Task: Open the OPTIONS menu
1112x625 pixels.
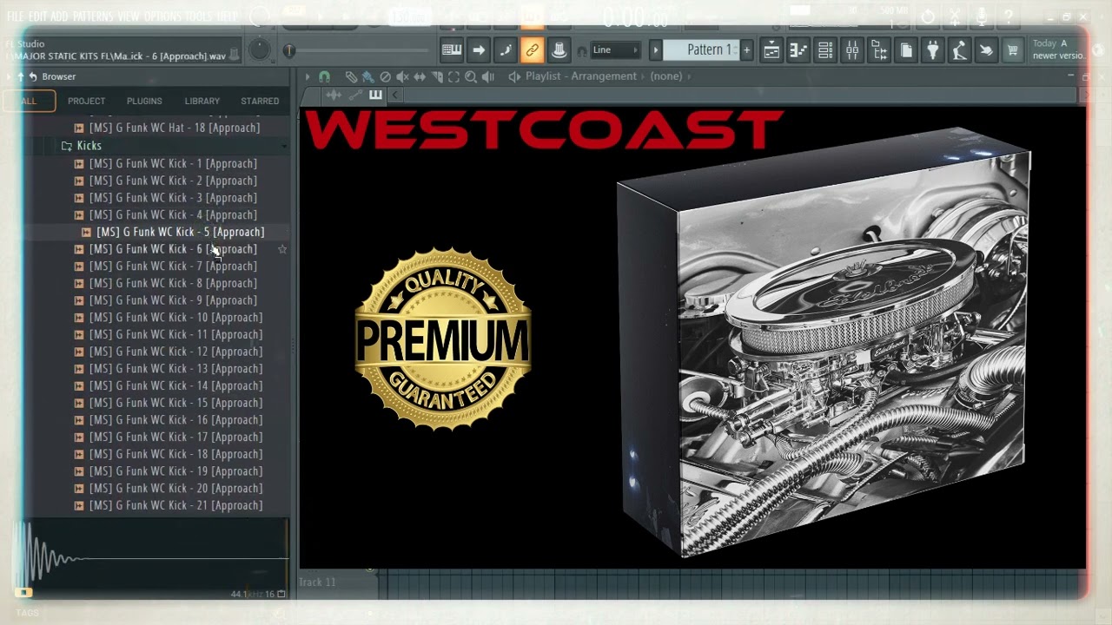Action: (x=162, y=16)
